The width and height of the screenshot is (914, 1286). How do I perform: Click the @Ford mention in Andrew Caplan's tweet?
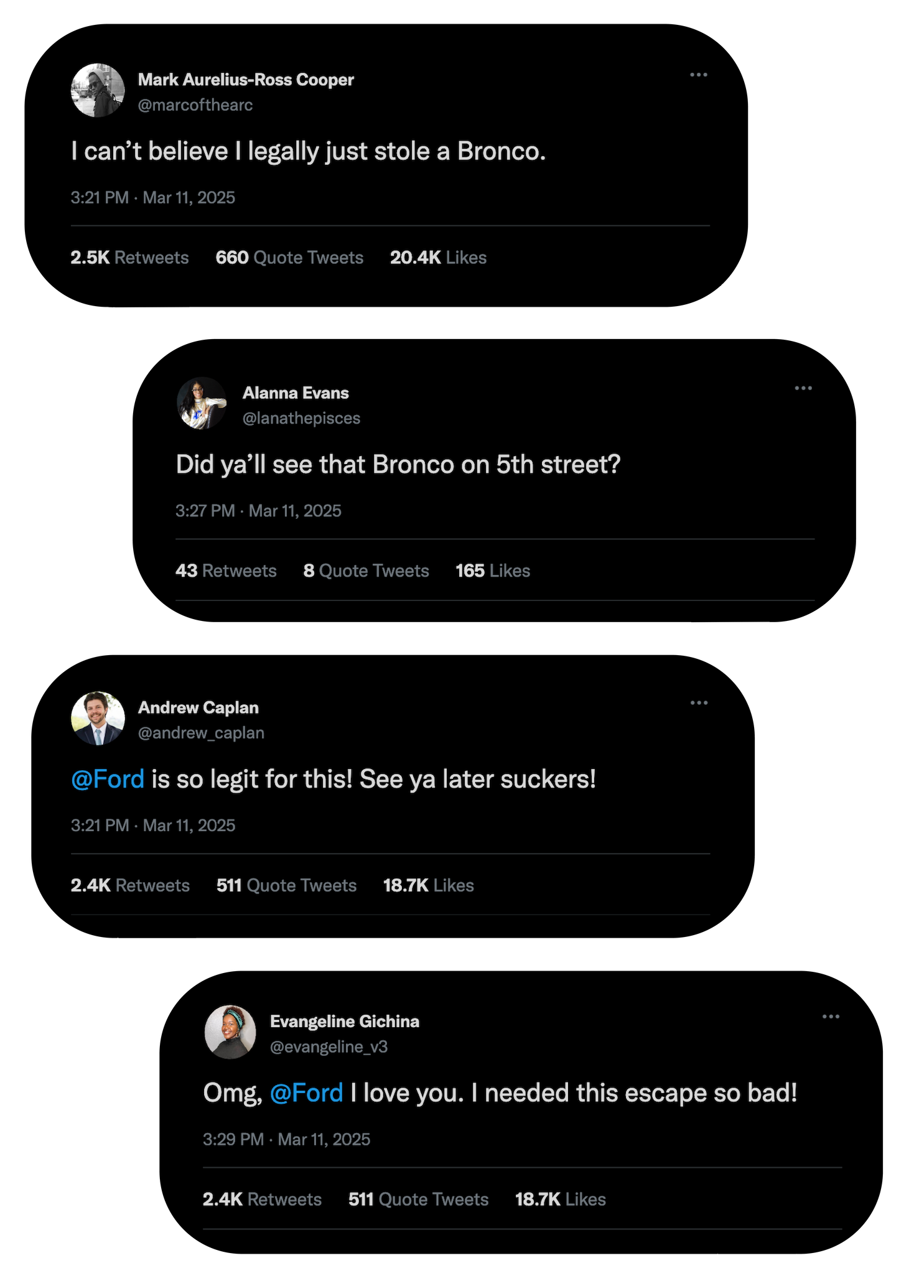click(x=108, y=779)
